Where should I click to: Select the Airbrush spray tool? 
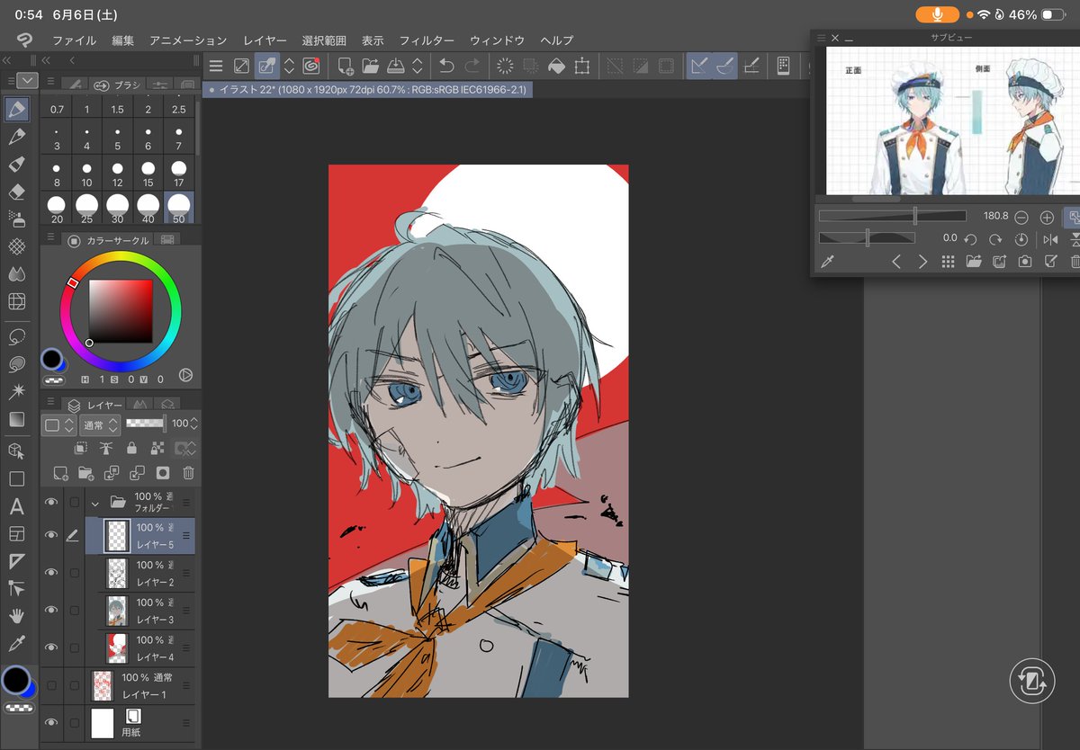17,219
